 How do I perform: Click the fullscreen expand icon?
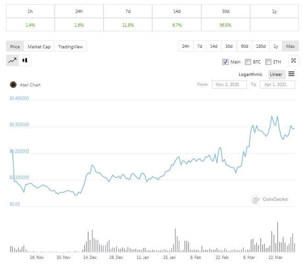pos(293,61)
